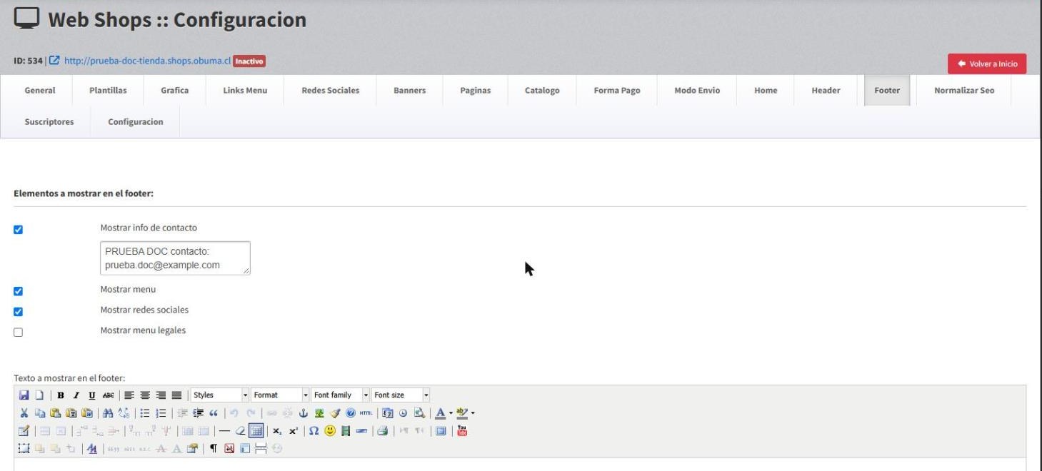Image resolution: width=1042 pixels, height=471 pixels.
Task: Open the Font family dropdown
Action: point(341,395)
